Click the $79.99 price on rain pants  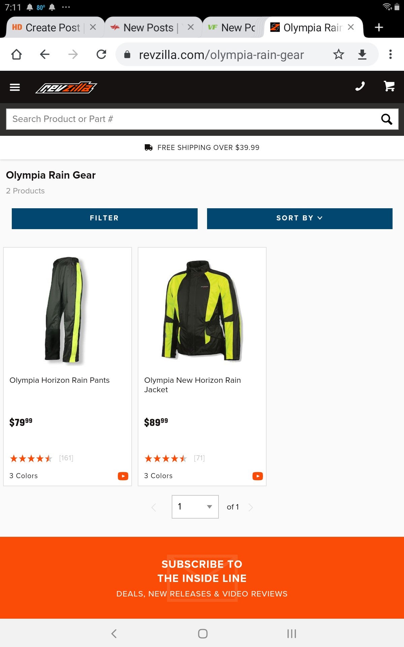[21, 422]
